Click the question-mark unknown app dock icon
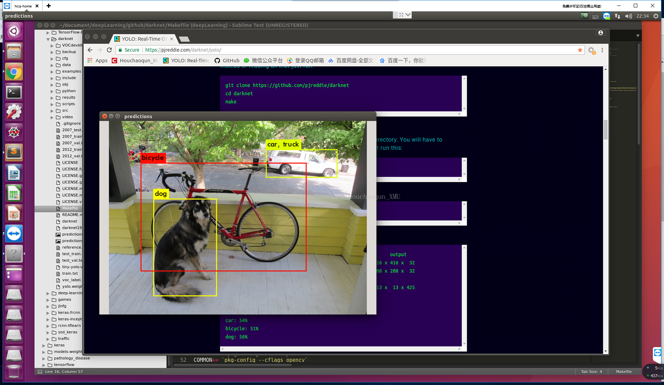Viewport: 664px width, 385px height. [x=14, y=254]
